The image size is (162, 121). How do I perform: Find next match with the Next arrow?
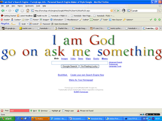[x=33, y=111]
